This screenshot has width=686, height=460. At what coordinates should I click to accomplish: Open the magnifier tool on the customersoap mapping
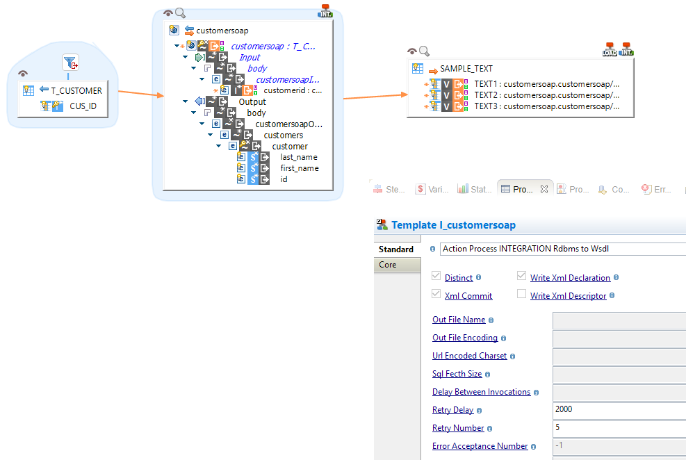[179, 13]
